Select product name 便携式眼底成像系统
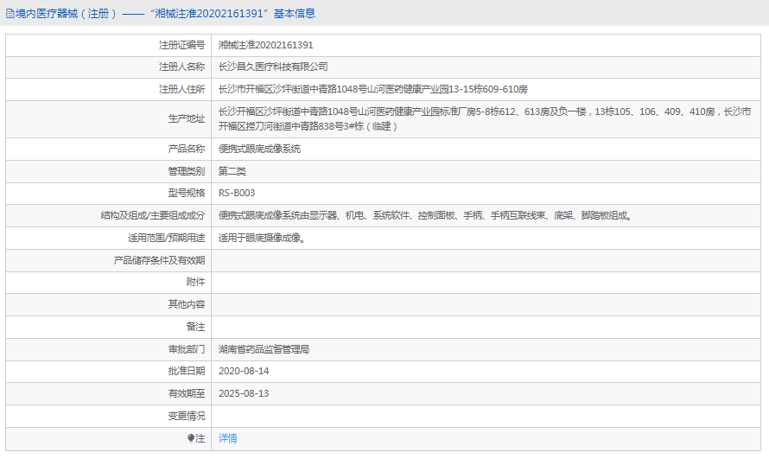769x459 pixels. tap(259, 149)
